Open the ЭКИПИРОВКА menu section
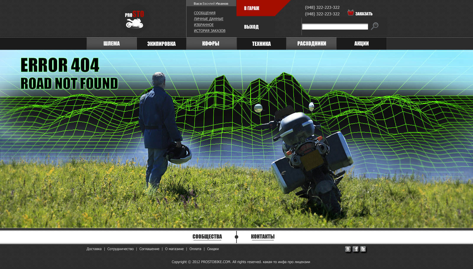 pyautogui.click(x=161, y=44)
